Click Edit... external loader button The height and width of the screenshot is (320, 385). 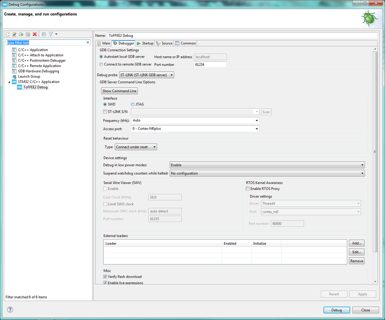tap(357, 252)
